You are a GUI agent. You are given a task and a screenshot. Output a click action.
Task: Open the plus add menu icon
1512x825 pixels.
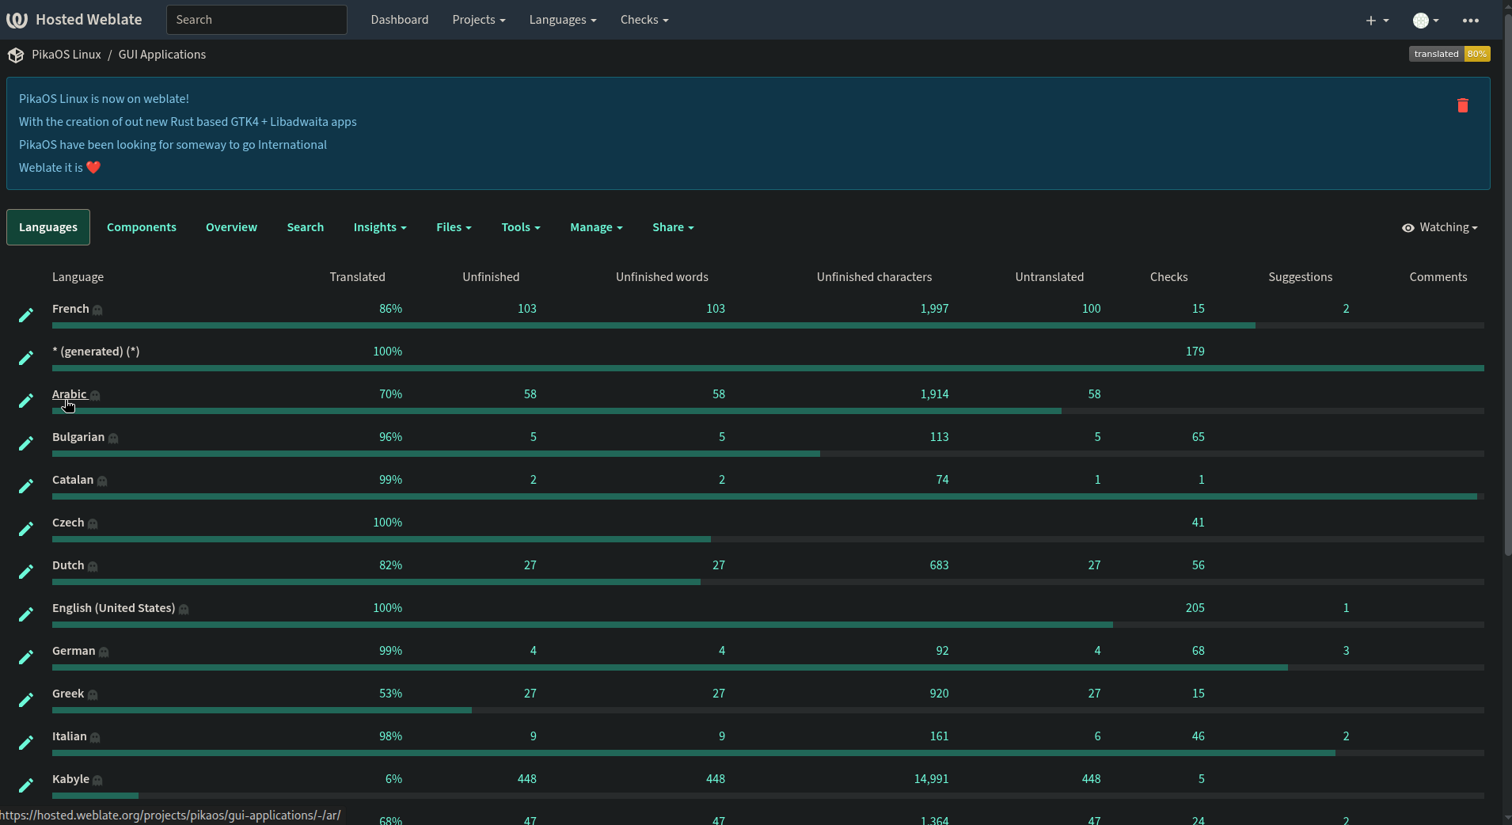pyautogui.click(x=1377, y=21)
